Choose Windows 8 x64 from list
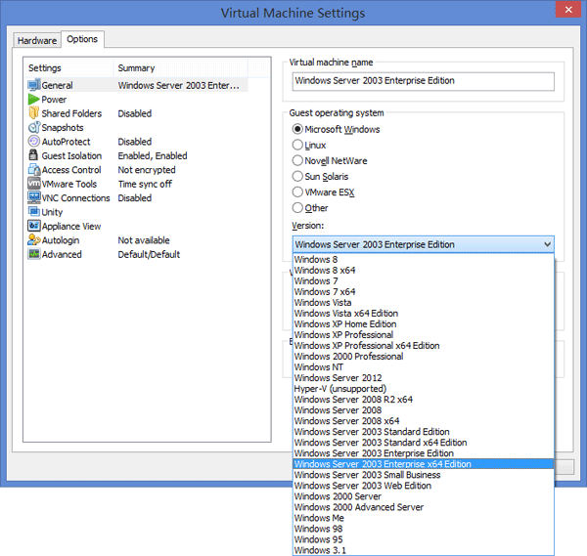The width and height of the screenshot is (587, 556). click(x=325, y=271)
